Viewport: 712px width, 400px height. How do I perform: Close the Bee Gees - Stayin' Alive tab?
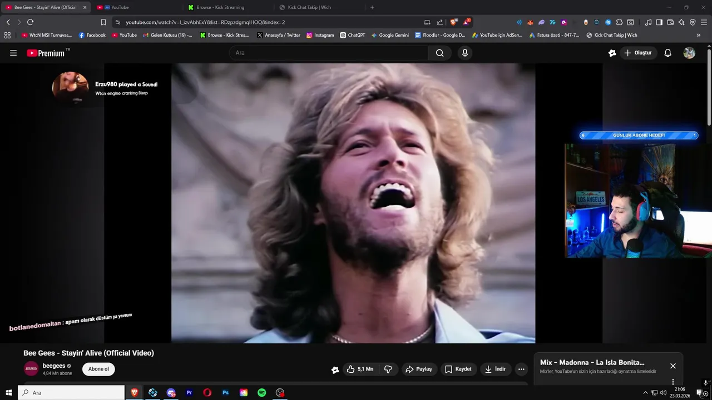[x=85, y=7]
